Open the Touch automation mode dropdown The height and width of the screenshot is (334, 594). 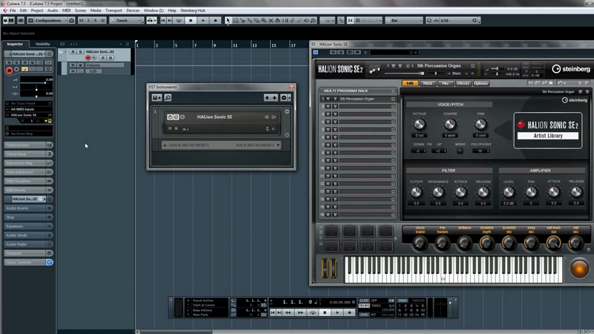point(126,21)
